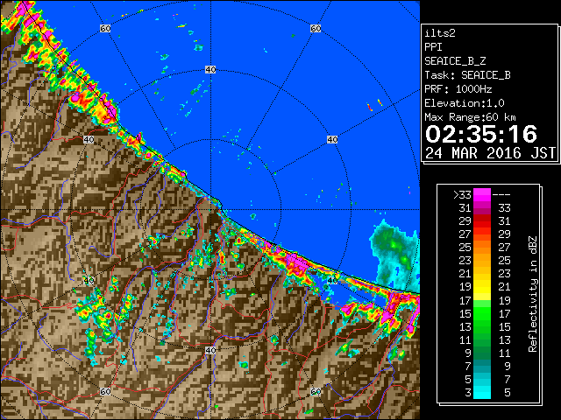Click the 40 km ring label due south
This screenshot has width=561, height=420.
coord(210,350)
